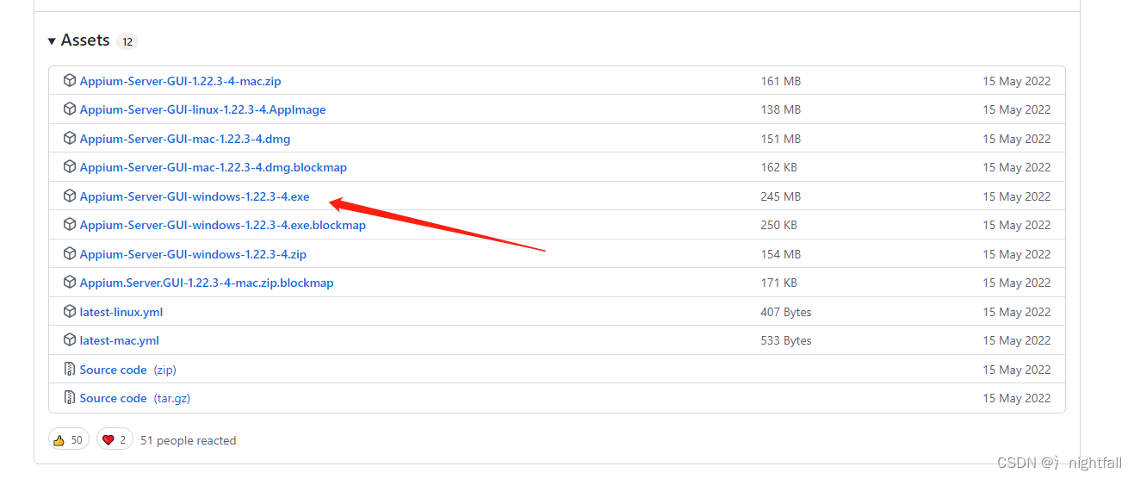Download latest-mac.yml file
Screen dimensions: 1134x479
tap(120, 340)
